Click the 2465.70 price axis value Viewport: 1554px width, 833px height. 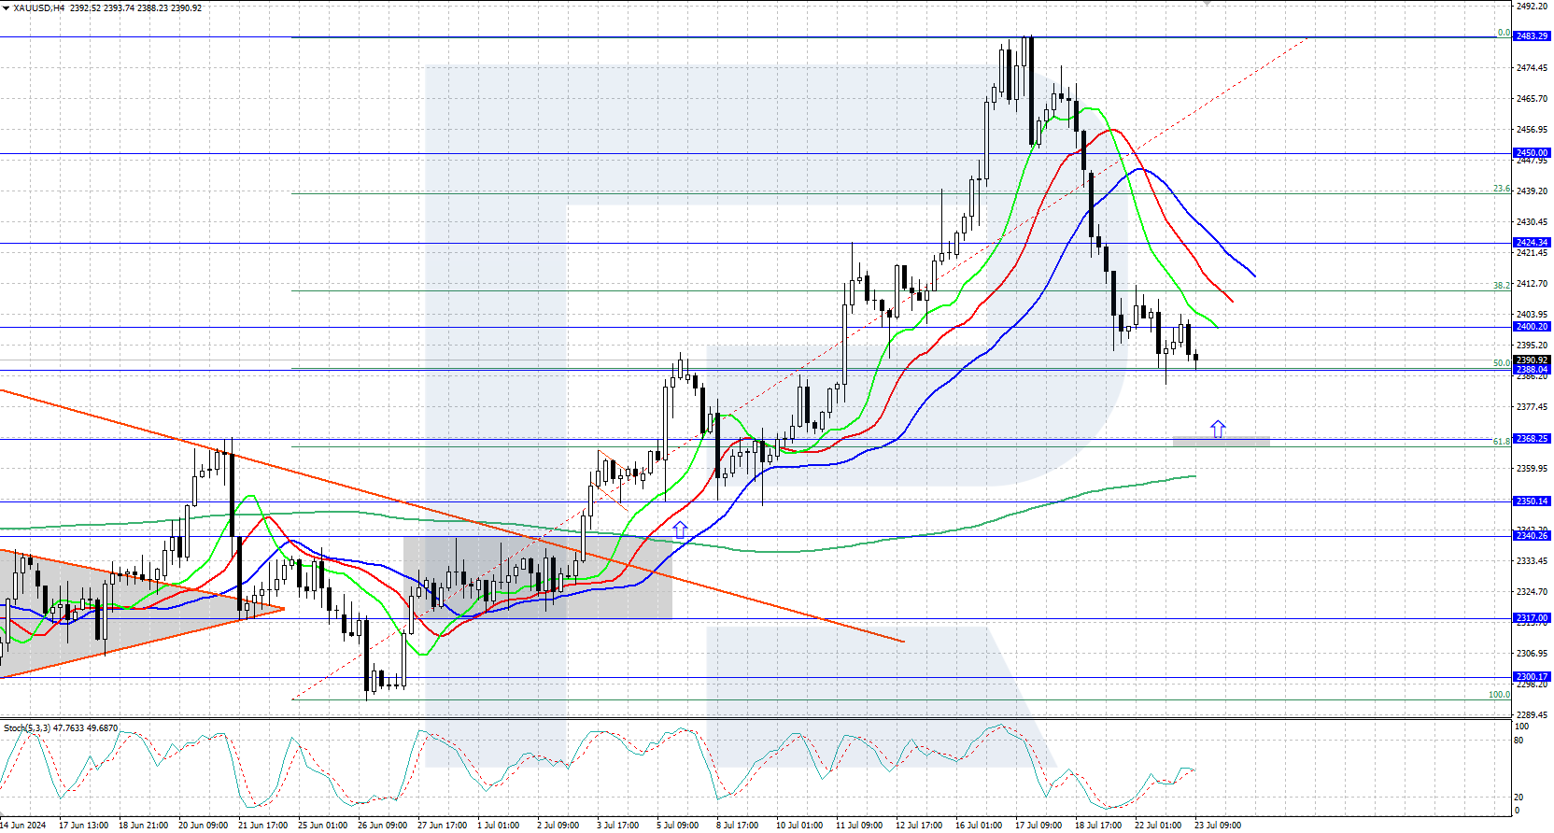pos(1532,99)
